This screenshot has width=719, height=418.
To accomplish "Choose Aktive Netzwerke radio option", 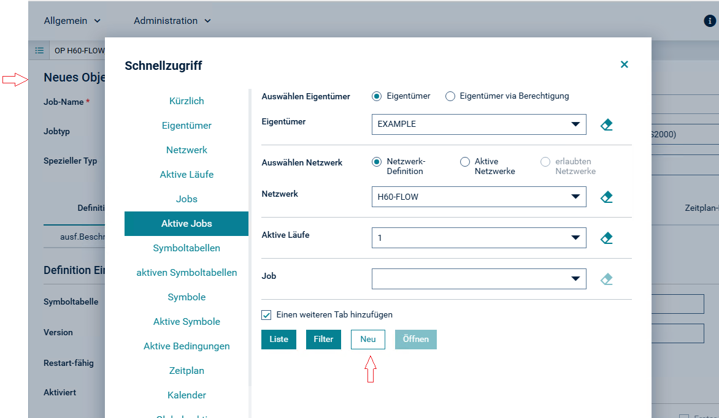I will tap(465, 162).
